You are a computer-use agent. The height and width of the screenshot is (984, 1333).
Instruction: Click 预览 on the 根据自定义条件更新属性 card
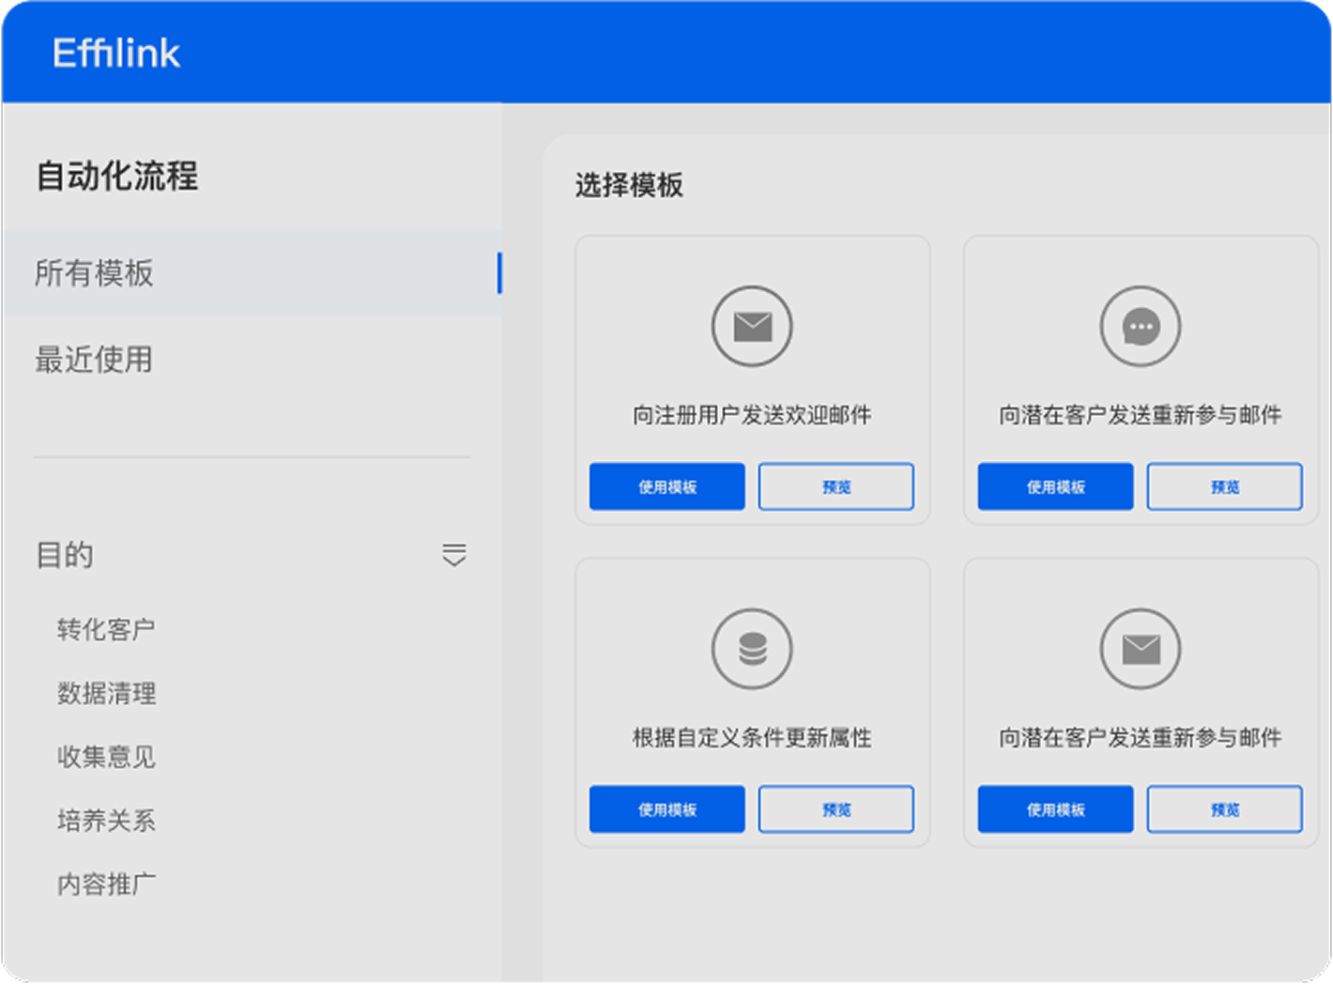(x=835, y=809)
